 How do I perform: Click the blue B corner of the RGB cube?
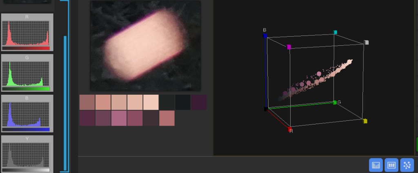point(265,36)
